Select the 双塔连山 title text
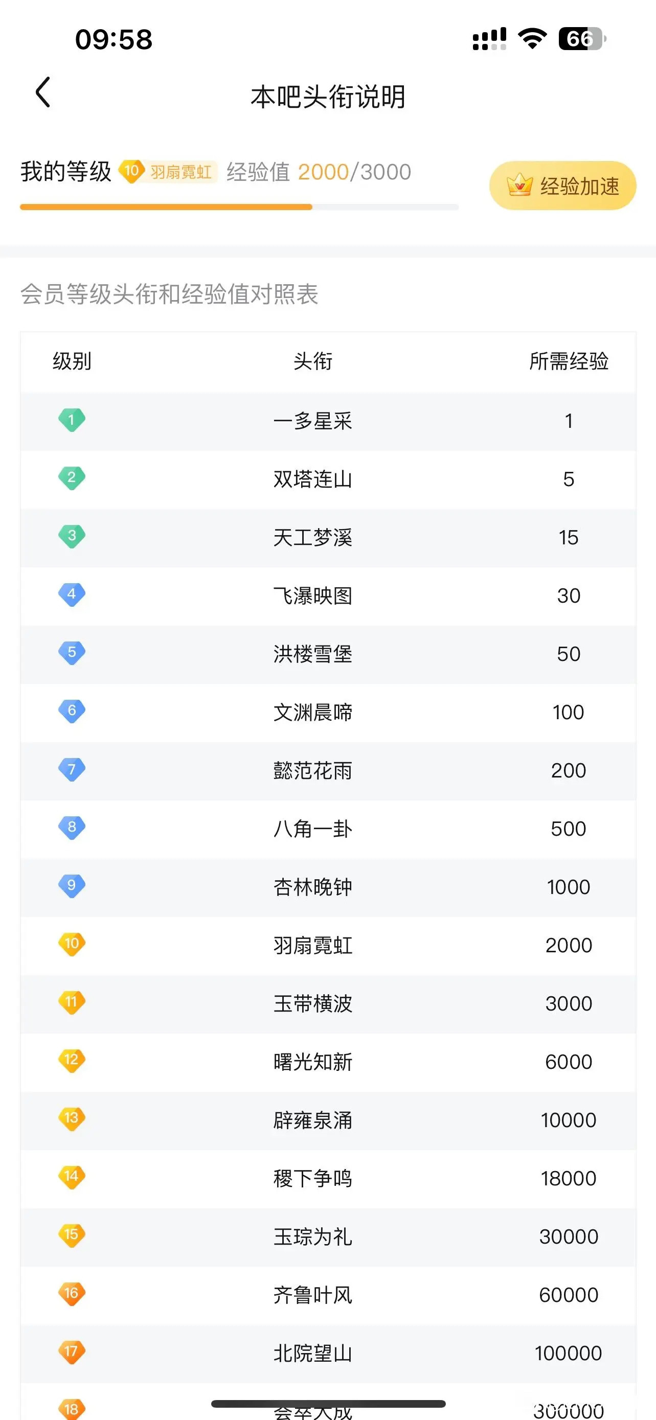Viewport: 656px width, 1420px height. (312, 479)
